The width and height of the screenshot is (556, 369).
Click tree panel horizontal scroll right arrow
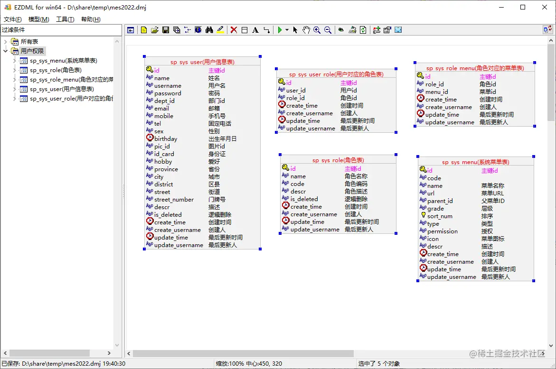[x=109, y=353]
